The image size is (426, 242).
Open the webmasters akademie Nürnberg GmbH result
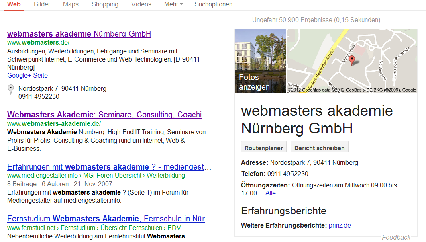click(79, 34)
